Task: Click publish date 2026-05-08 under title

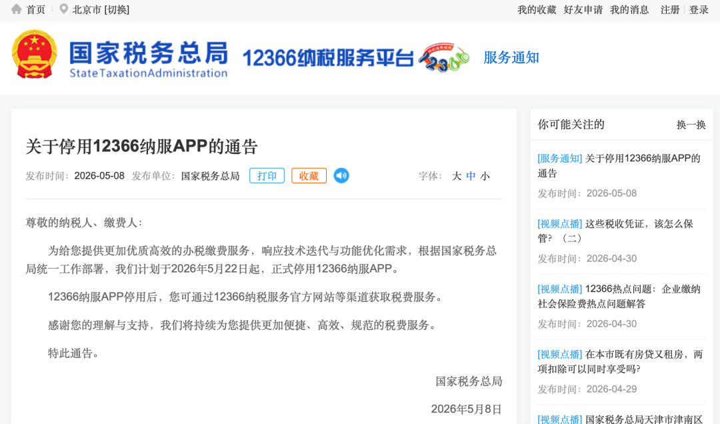Action: [99, 176]
